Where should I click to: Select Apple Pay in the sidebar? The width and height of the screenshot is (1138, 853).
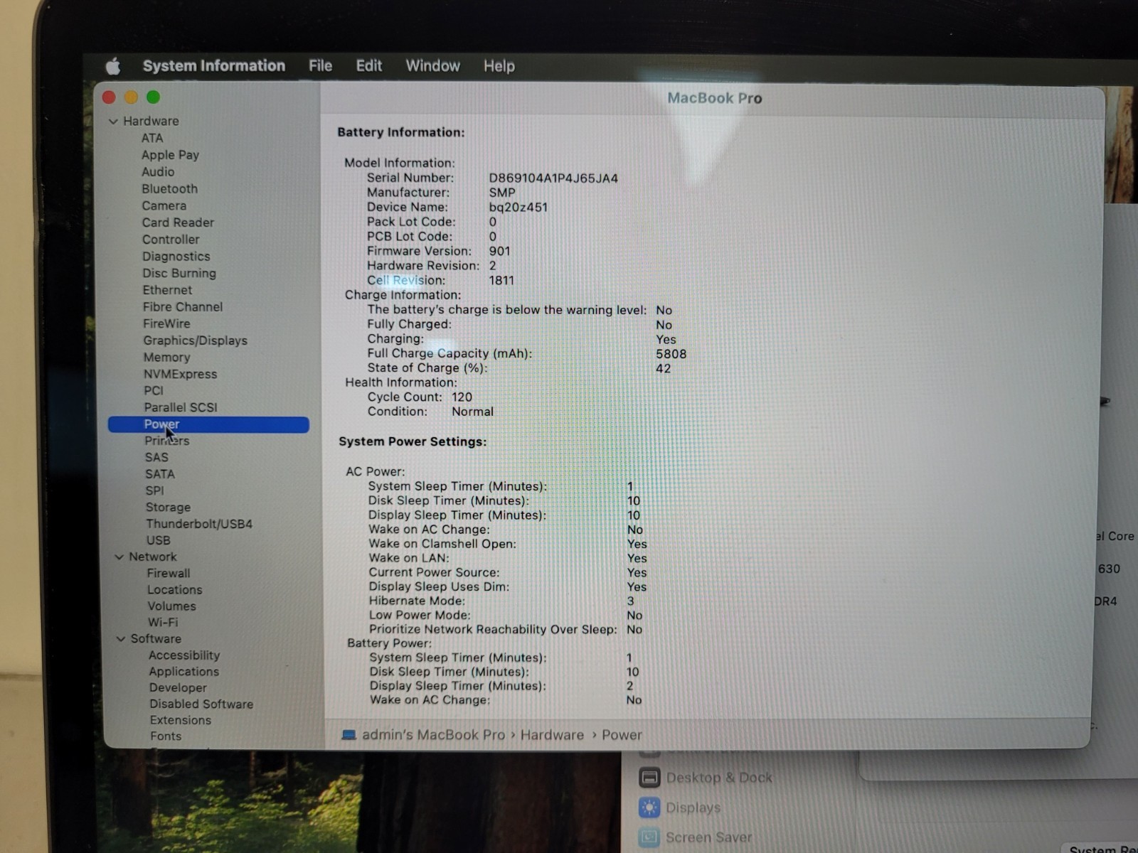pyautogui.click(x=170, y=155)
